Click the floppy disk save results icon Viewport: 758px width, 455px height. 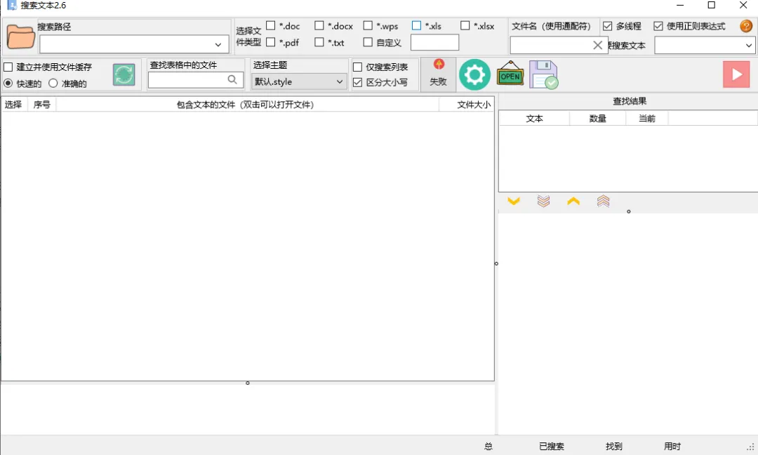(544, 74)
